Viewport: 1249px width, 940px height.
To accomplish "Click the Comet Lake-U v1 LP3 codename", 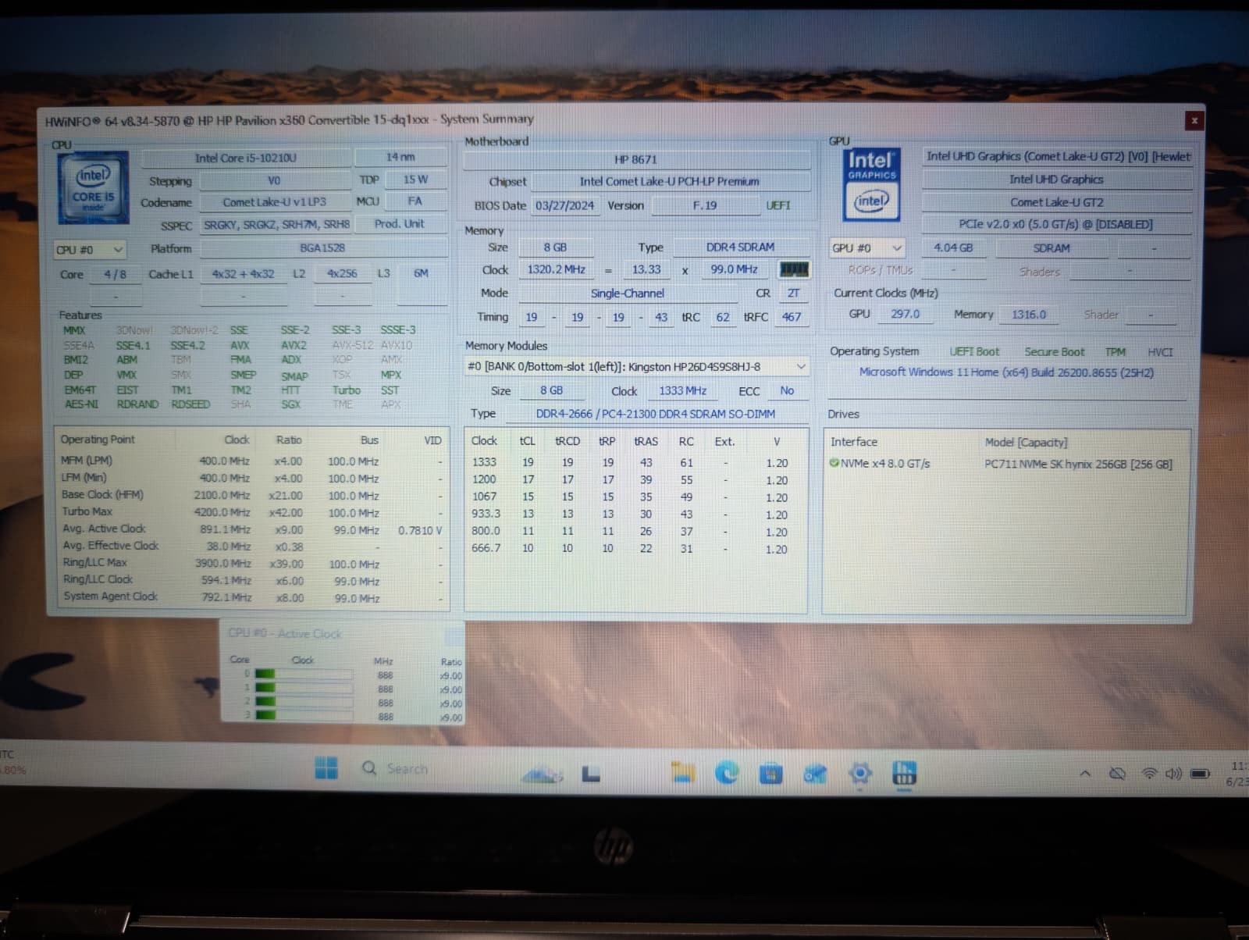I will [x=275, y=202].
